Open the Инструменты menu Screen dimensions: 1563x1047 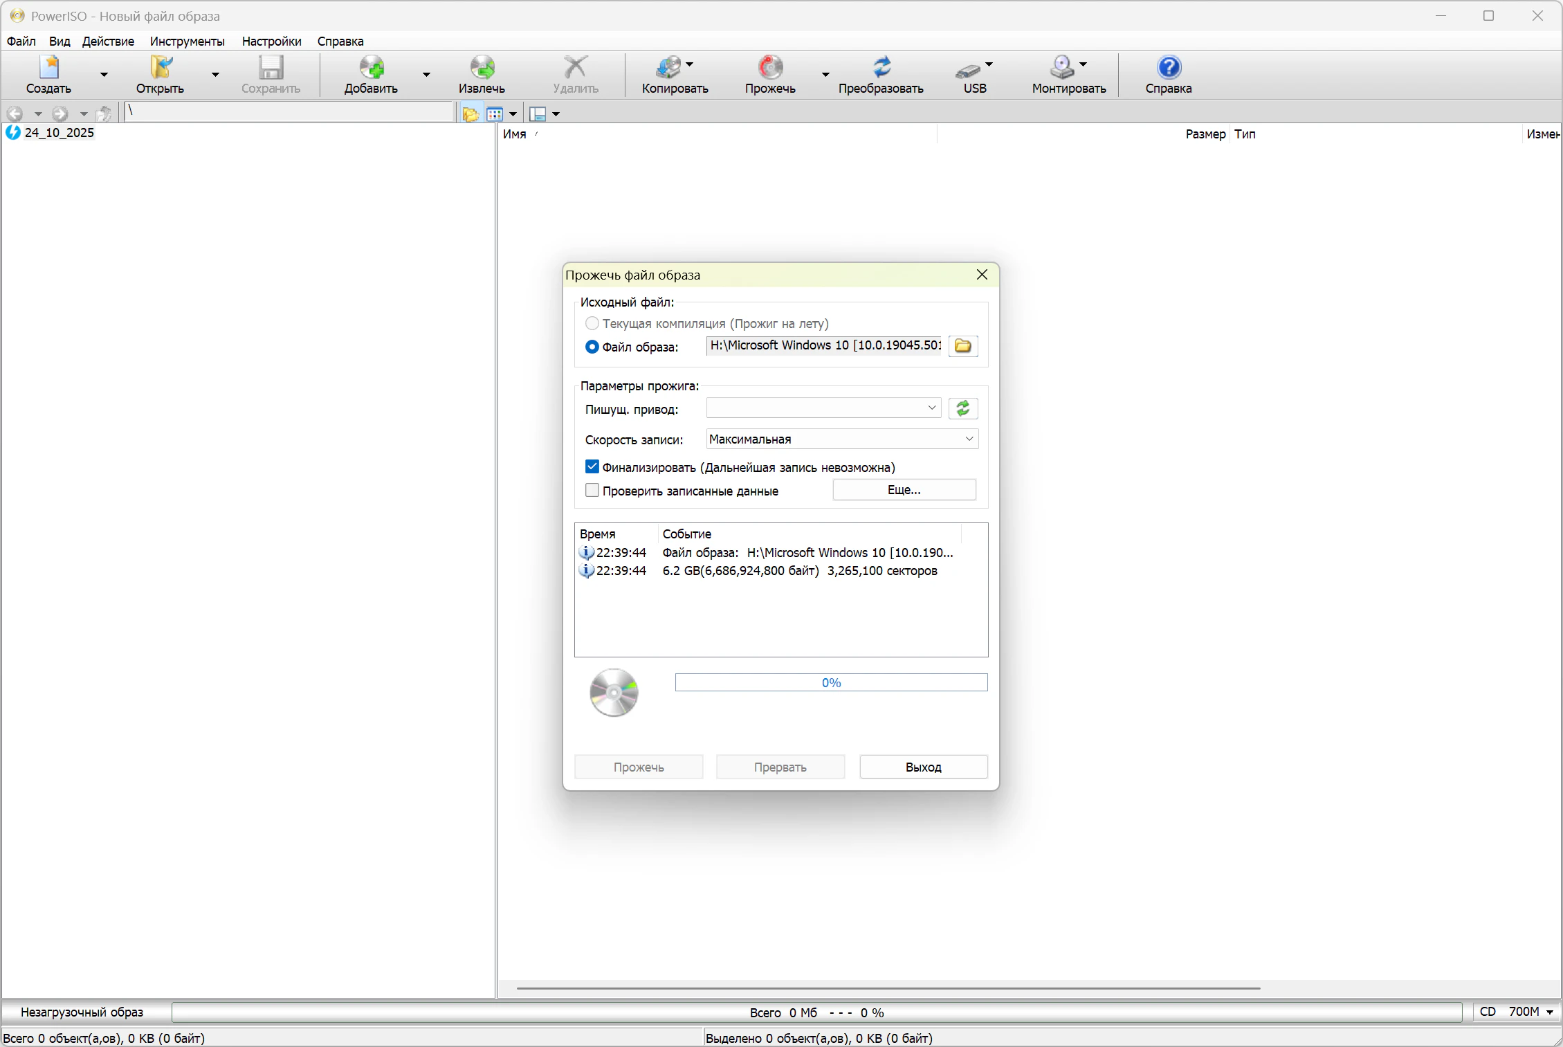187,42
